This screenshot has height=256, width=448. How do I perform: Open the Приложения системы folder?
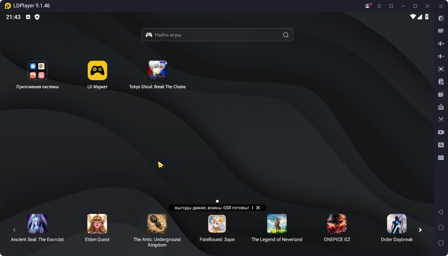pyautogui.click(x=37, y=70)
